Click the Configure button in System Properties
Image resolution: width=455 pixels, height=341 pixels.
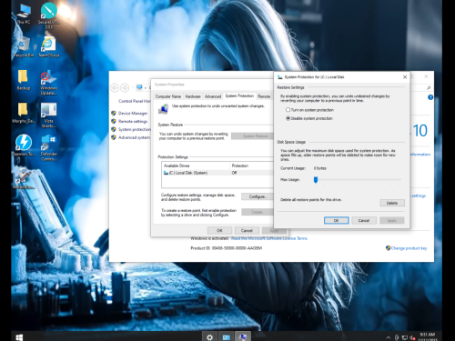pyautogui.click(x=258, y=196)
